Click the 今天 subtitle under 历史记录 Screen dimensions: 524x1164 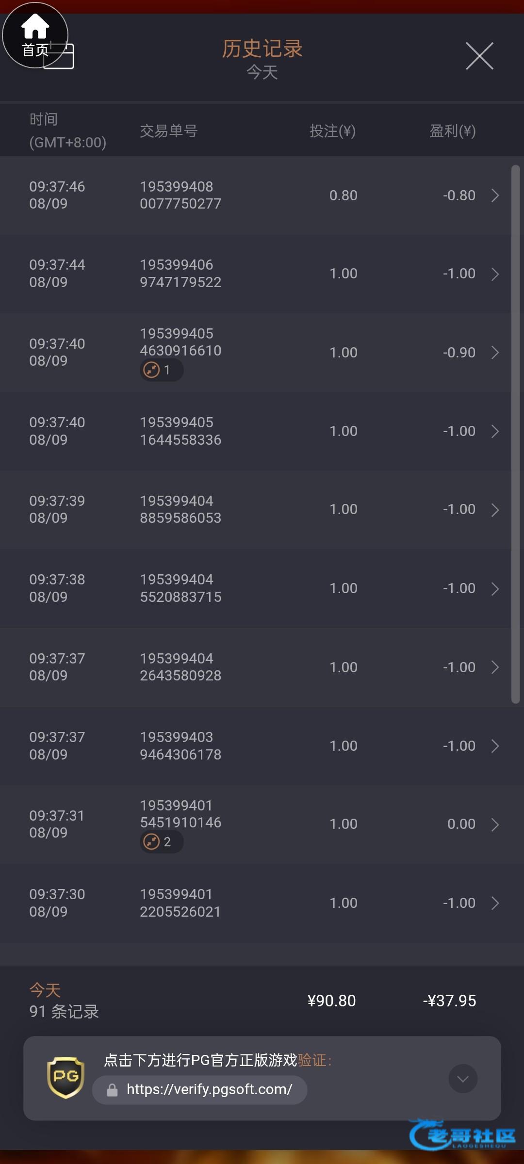coord(262,73)
